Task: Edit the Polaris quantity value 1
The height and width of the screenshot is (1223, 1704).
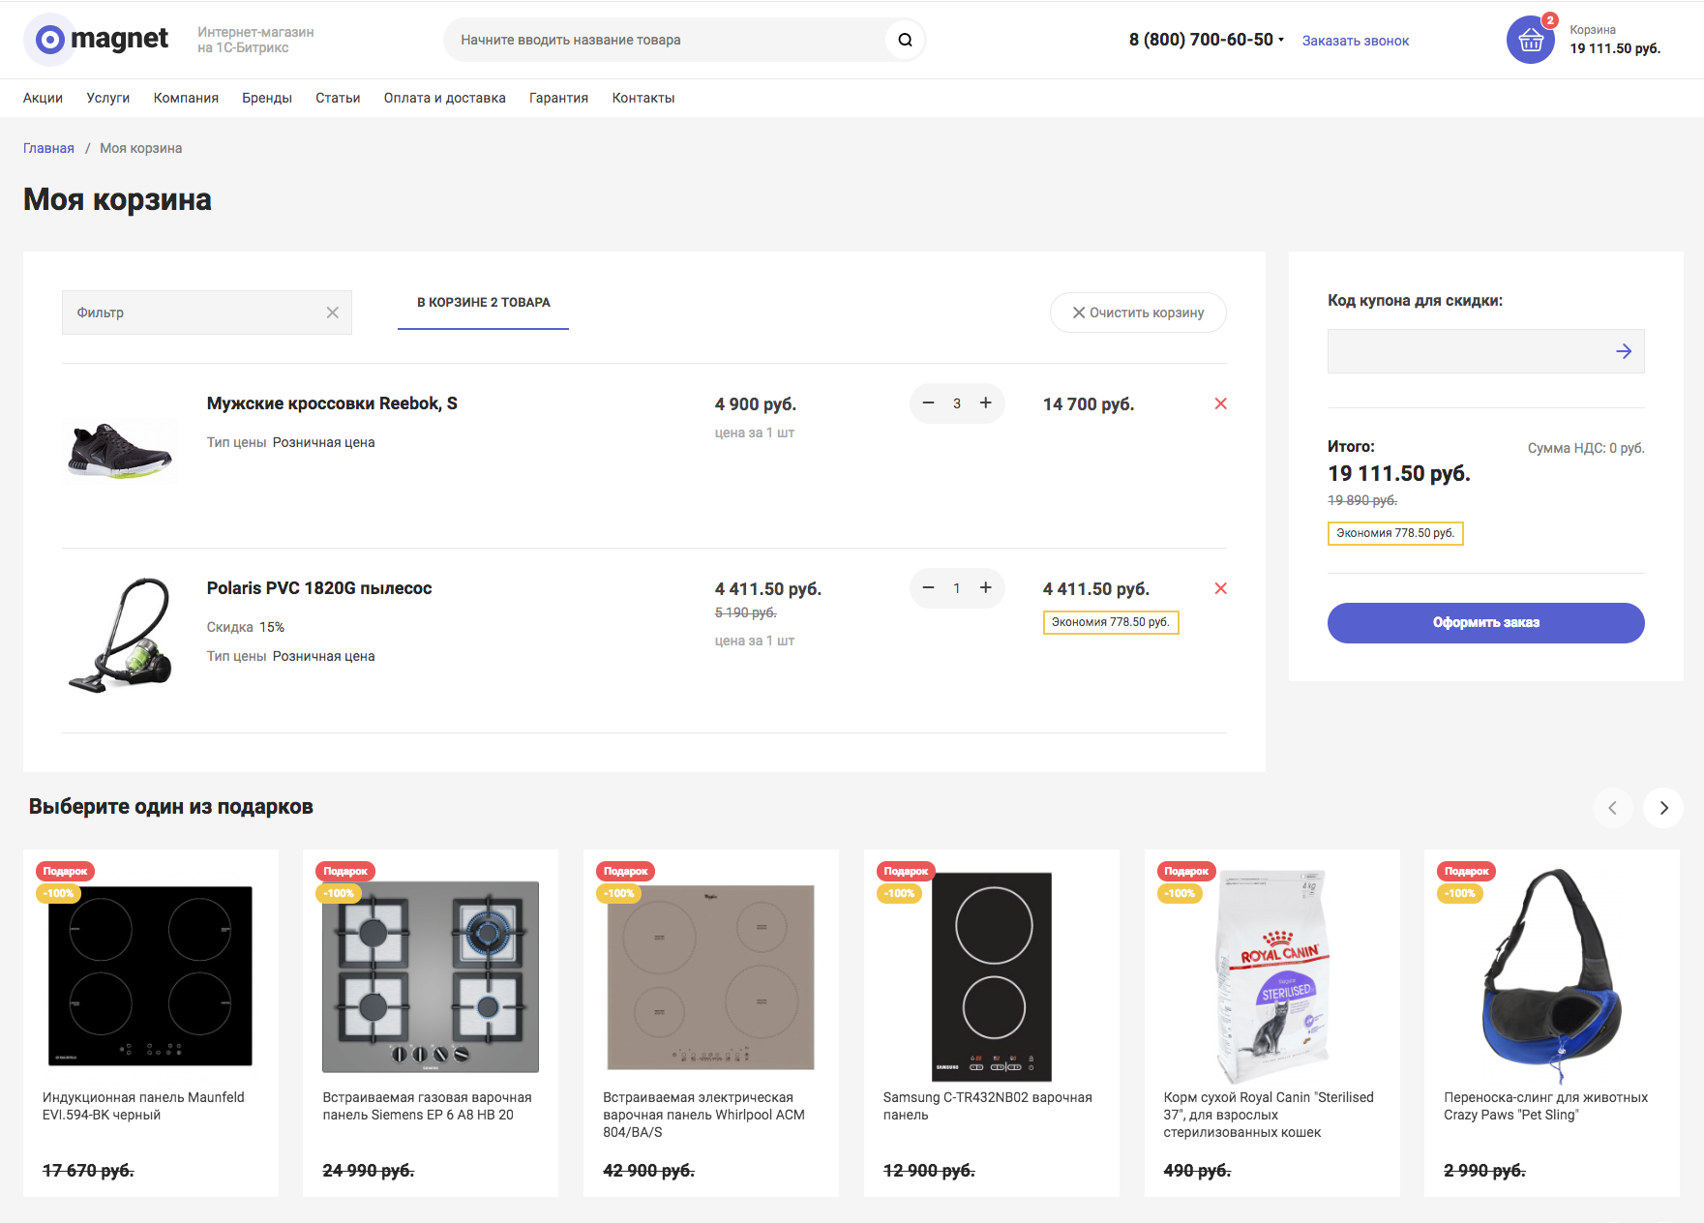Action: point(957,588)
